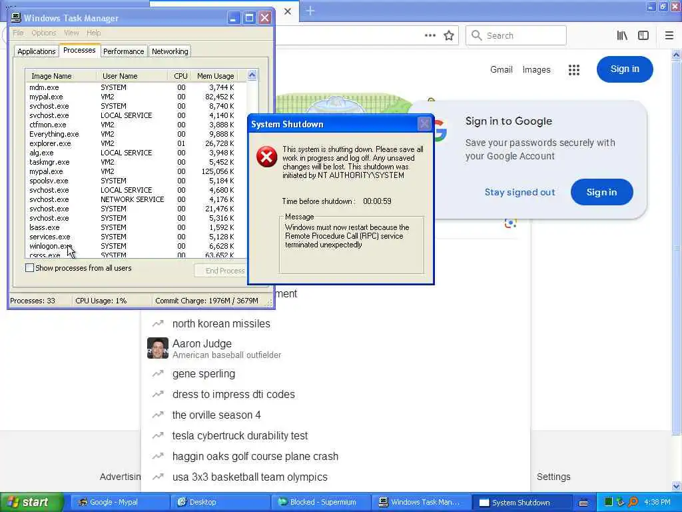Image resolution: width=682 pixels, height=512 pixels.
Task: Click the End Process button
Action: [220, 271]
